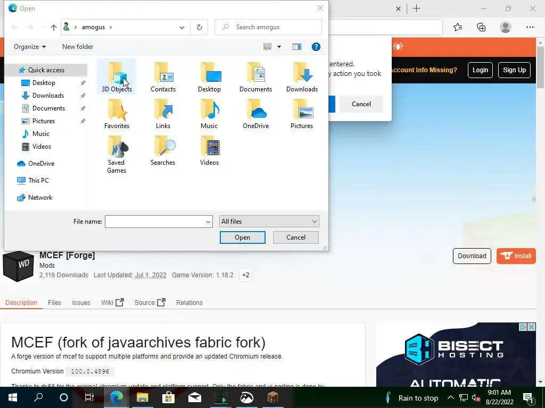Viewport: 545px width, 408px height.
Task: Switch to the Issues tab
Action: [x=81, y=302]
